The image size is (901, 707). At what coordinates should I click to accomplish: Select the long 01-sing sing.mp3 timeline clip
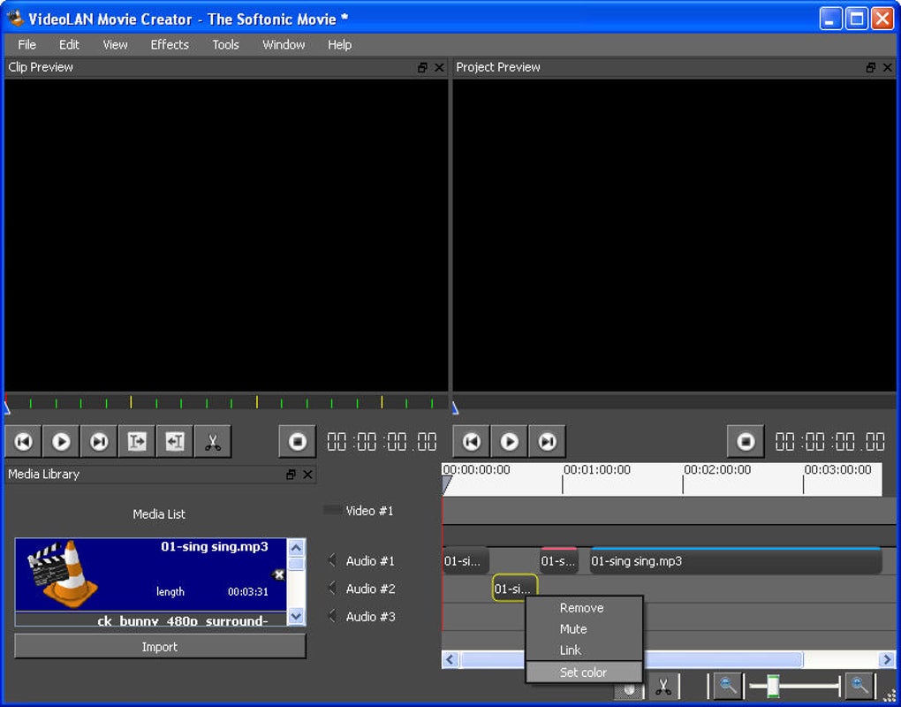pos(735,561)
